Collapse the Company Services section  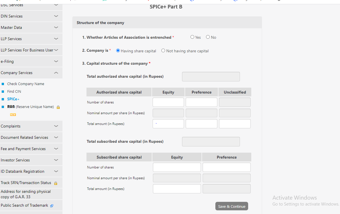[56, 73]
